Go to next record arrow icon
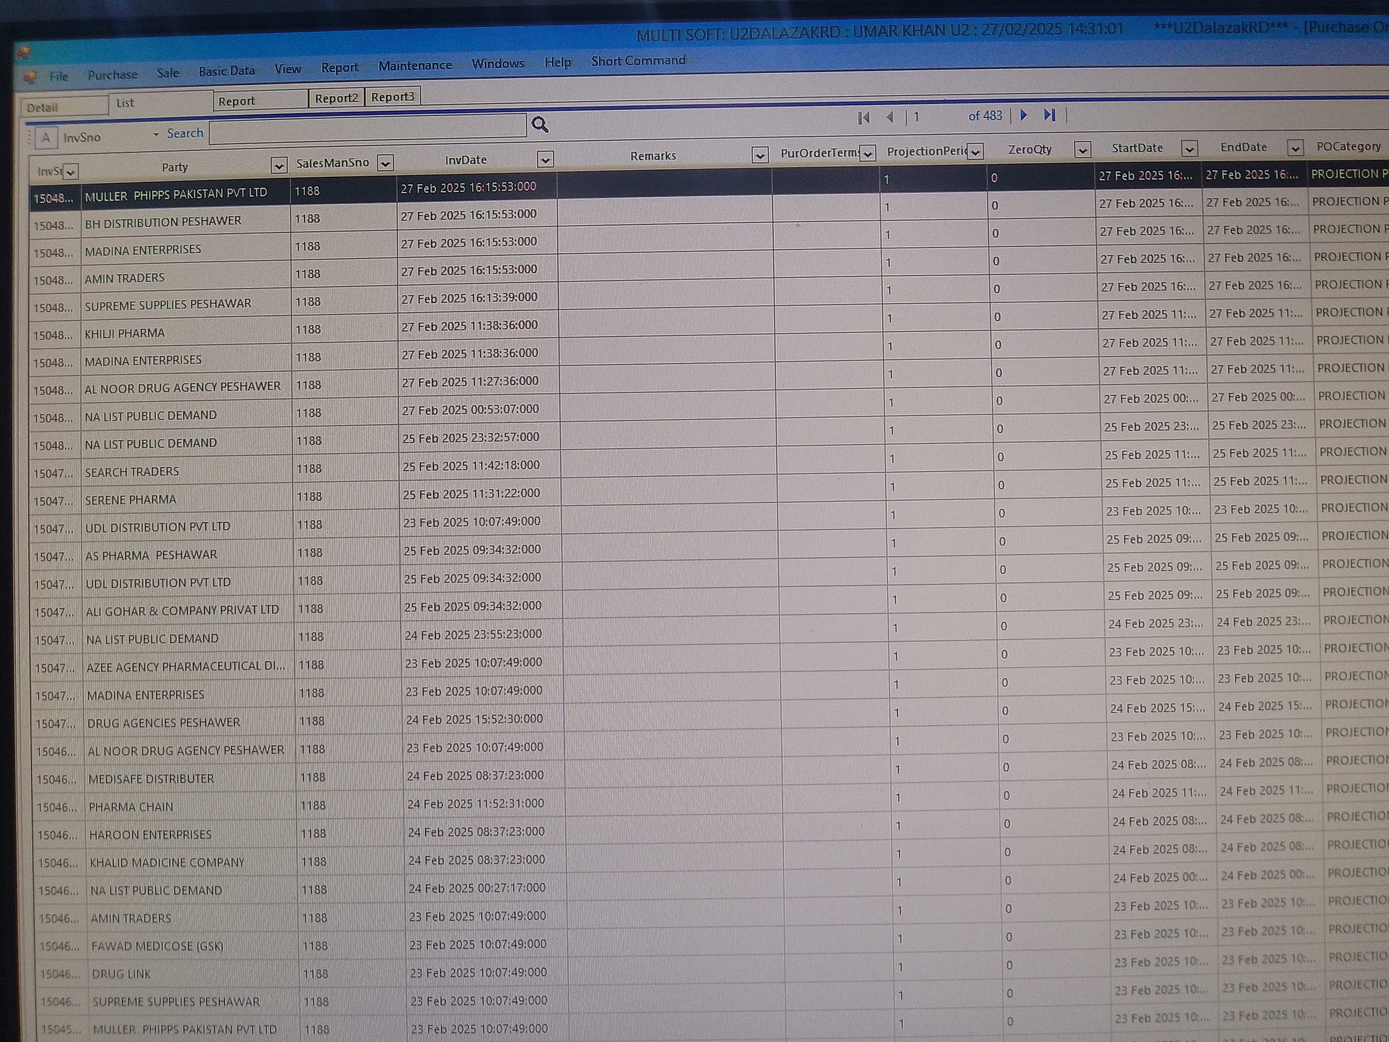1389x1042 pixels. pos(1023,115)
